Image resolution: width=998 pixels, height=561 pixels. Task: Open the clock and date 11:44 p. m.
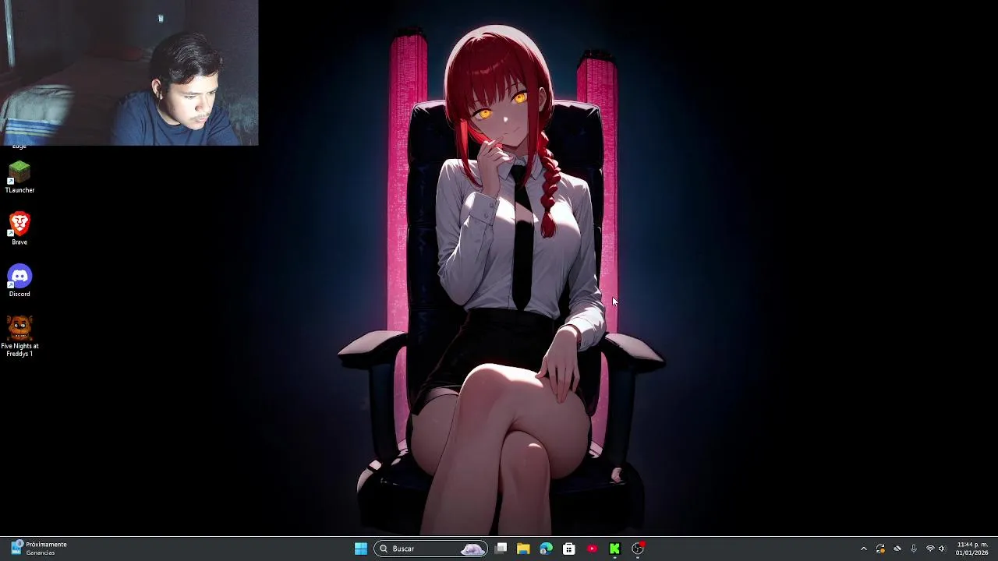pos(972,549)
